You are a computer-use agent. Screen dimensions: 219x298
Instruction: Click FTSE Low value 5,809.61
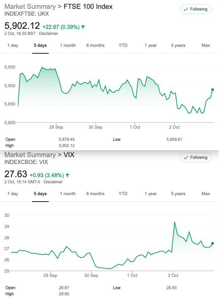[174, 139]
